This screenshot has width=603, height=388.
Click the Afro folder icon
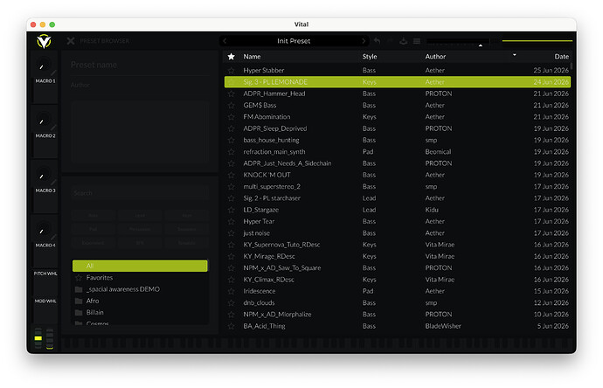click(x=79, y=301)
